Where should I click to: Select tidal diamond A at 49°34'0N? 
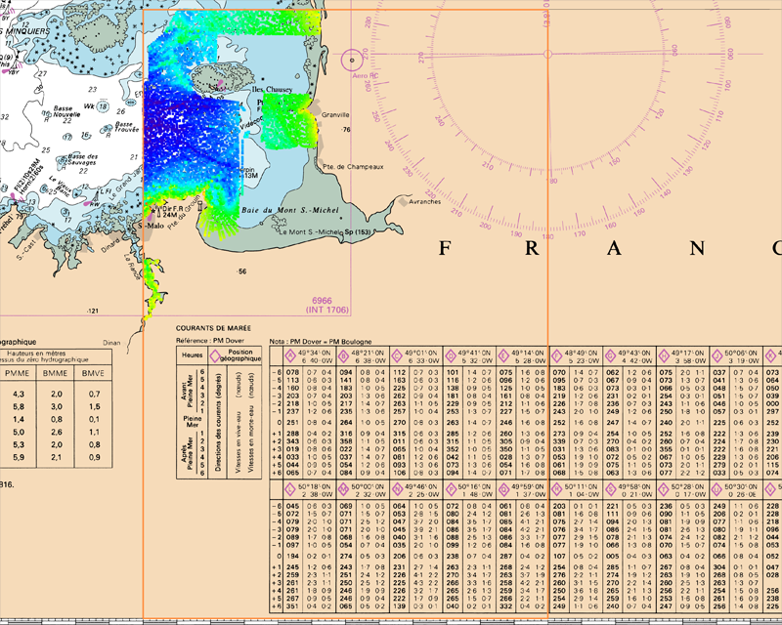coord(289,354)
